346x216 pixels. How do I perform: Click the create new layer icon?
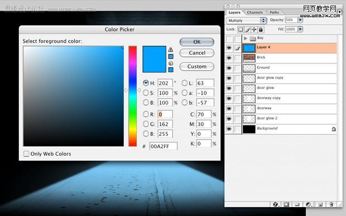[320, 204]
